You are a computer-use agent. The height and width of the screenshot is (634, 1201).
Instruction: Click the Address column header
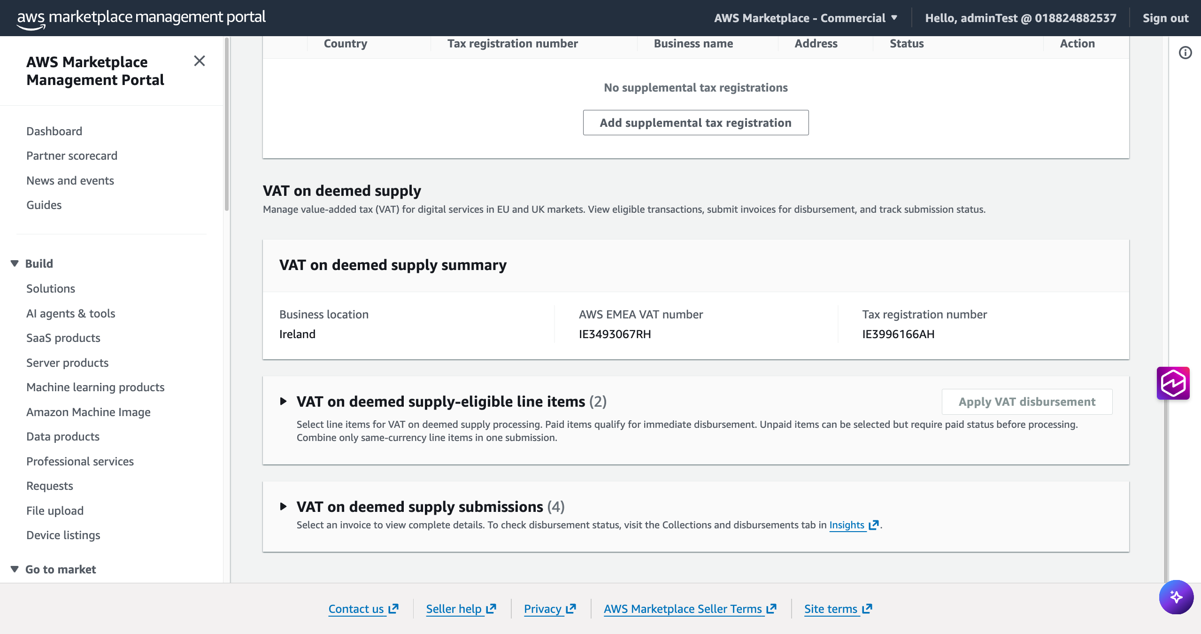[x=816, y=43]
